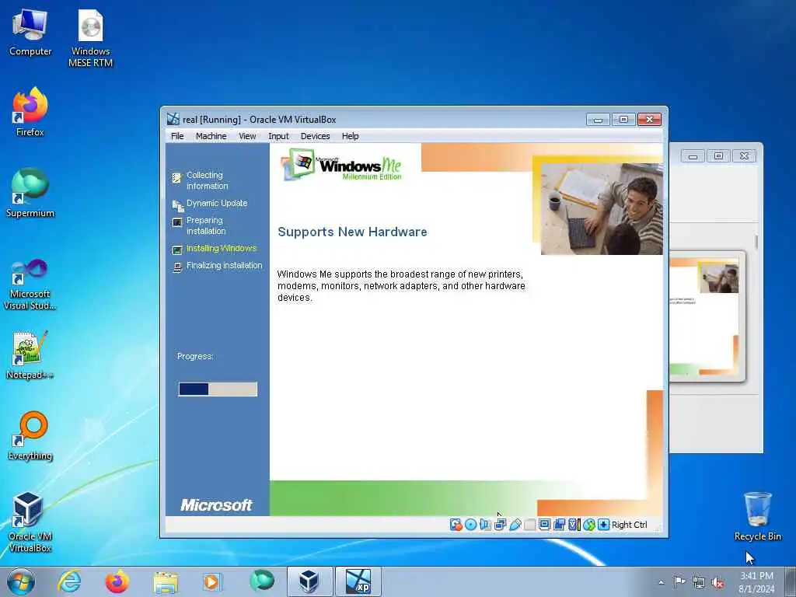Click the audio indicator in VirtualBox status bar

point(485,525)
